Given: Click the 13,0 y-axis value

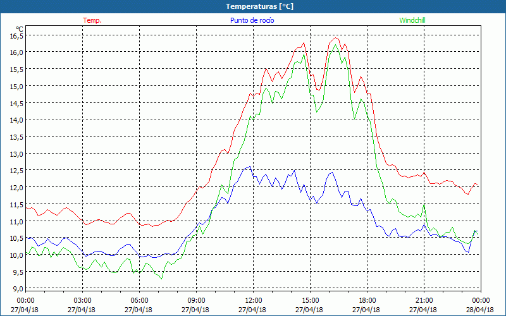Looking at the screenshot, I should pos(16,154).
